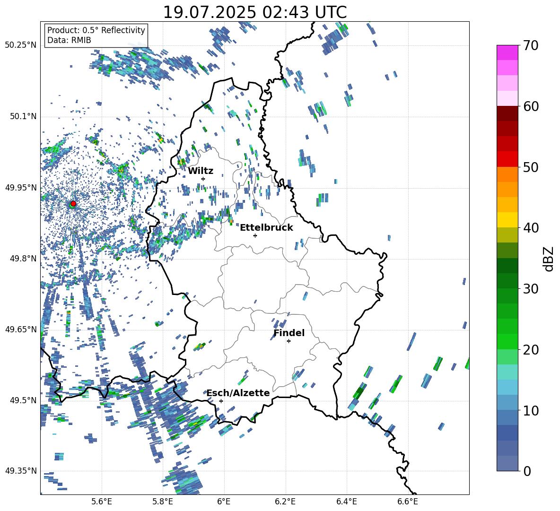Click the 6°E longitude label
Screen dimensions: 560x511
click(224, 502)
